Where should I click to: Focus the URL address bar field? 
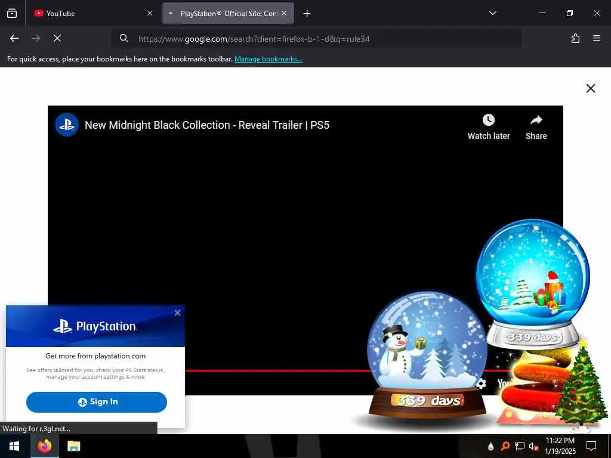[316, 39]
